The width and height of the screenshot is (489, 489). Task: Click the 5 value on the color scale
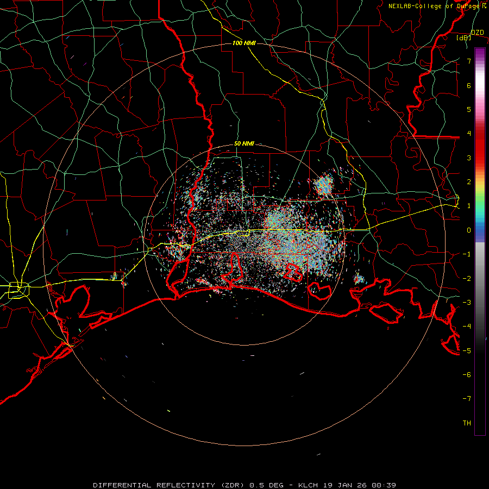[469, 109]
